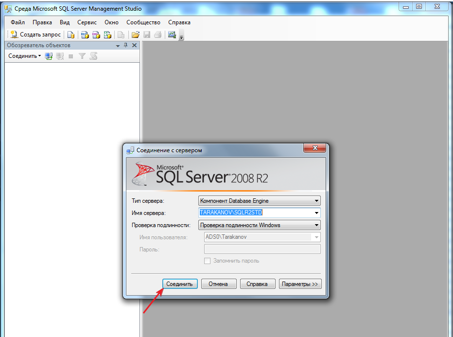Viewport: 453px width, 337px height.
Task: Click the Analysis Services MDX query icon
Action: 85,35
